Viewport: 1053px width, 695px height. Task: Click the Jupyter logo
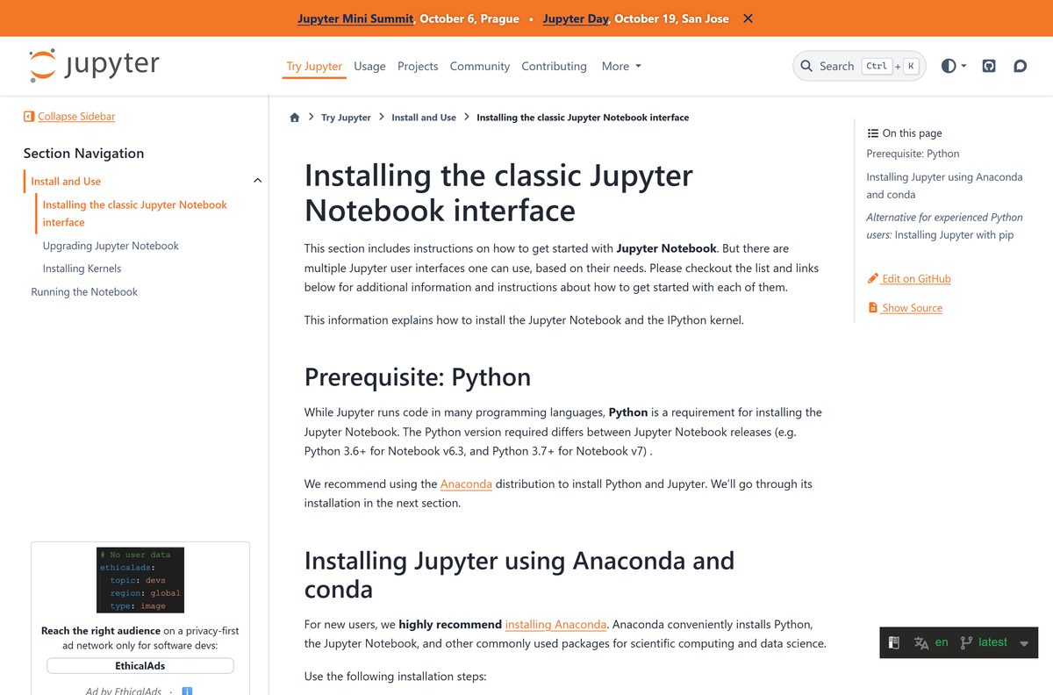tap(94, 66)
